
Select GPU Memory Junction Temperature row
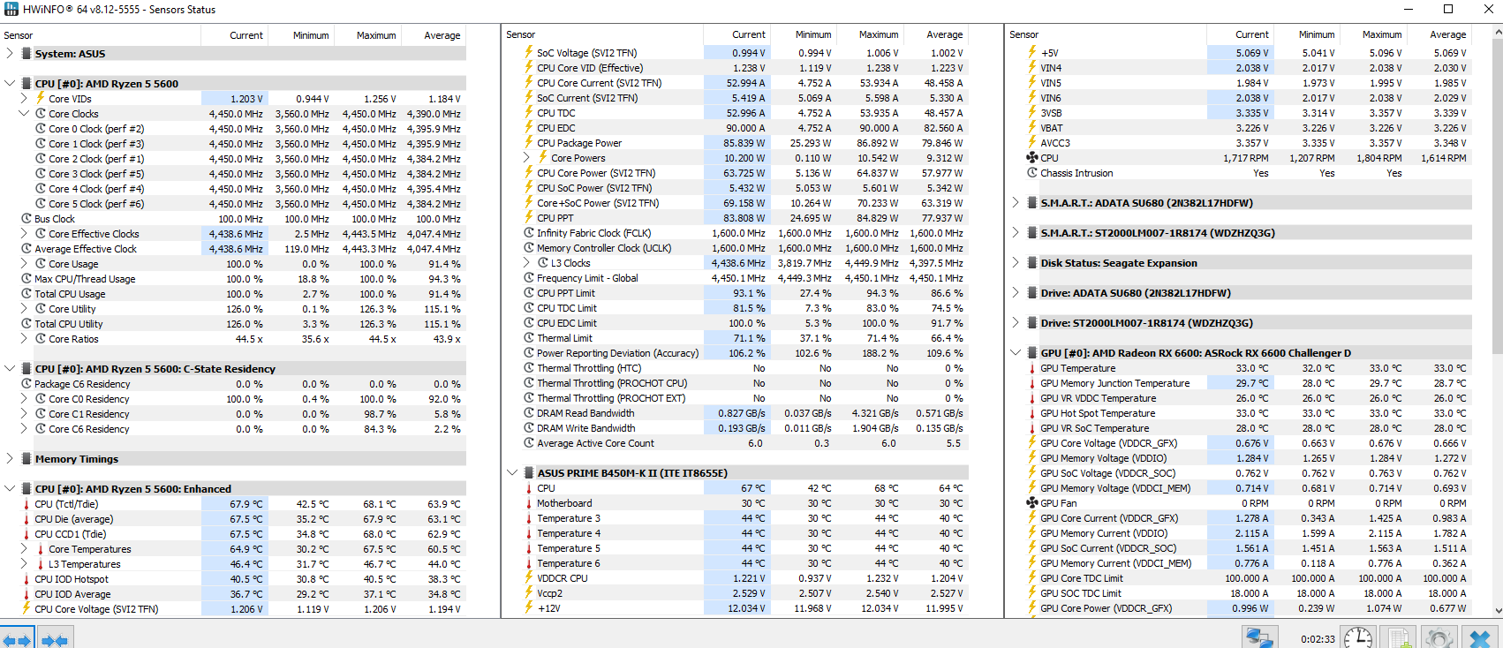[1248, 383]
